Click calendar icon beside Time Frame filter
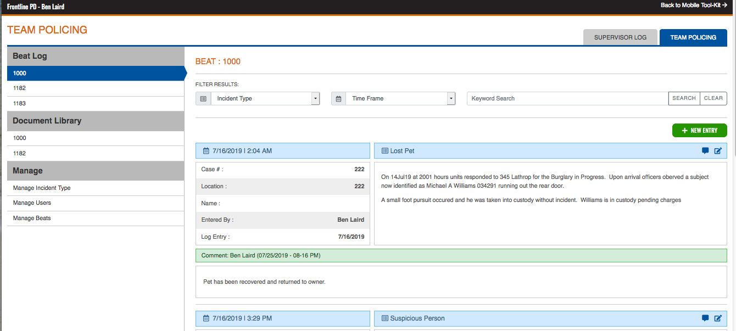The width and height of the screenshot is (736, 331). (x=338, y=99)
